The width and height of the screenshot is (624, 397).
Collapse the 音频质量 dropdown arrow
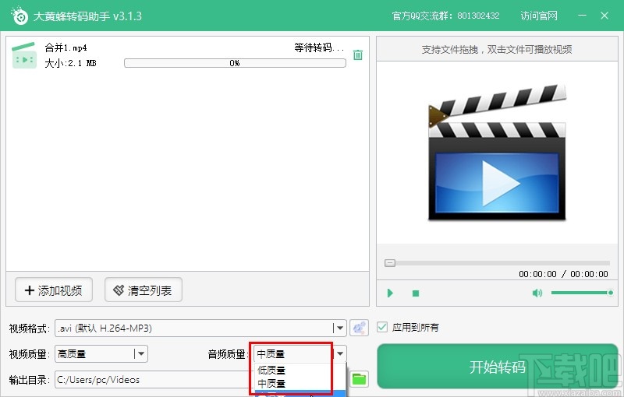[x=340, y=353]
